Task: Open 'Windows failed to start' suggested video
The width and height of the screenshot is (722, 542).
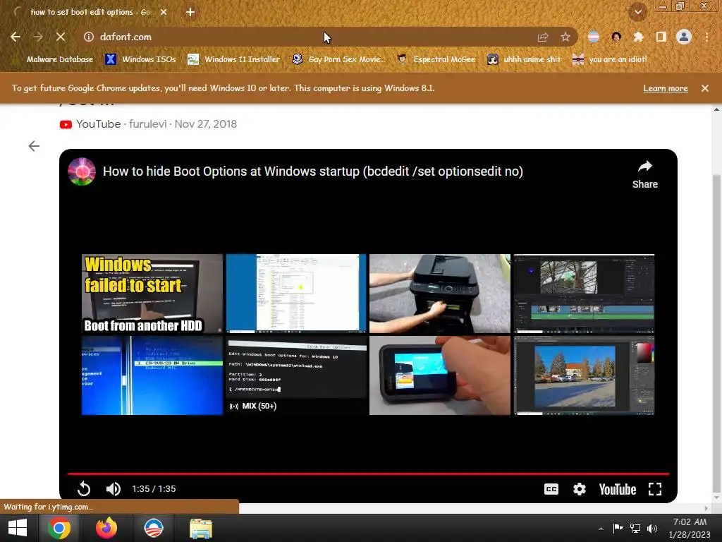Action: tap(152, 293)
